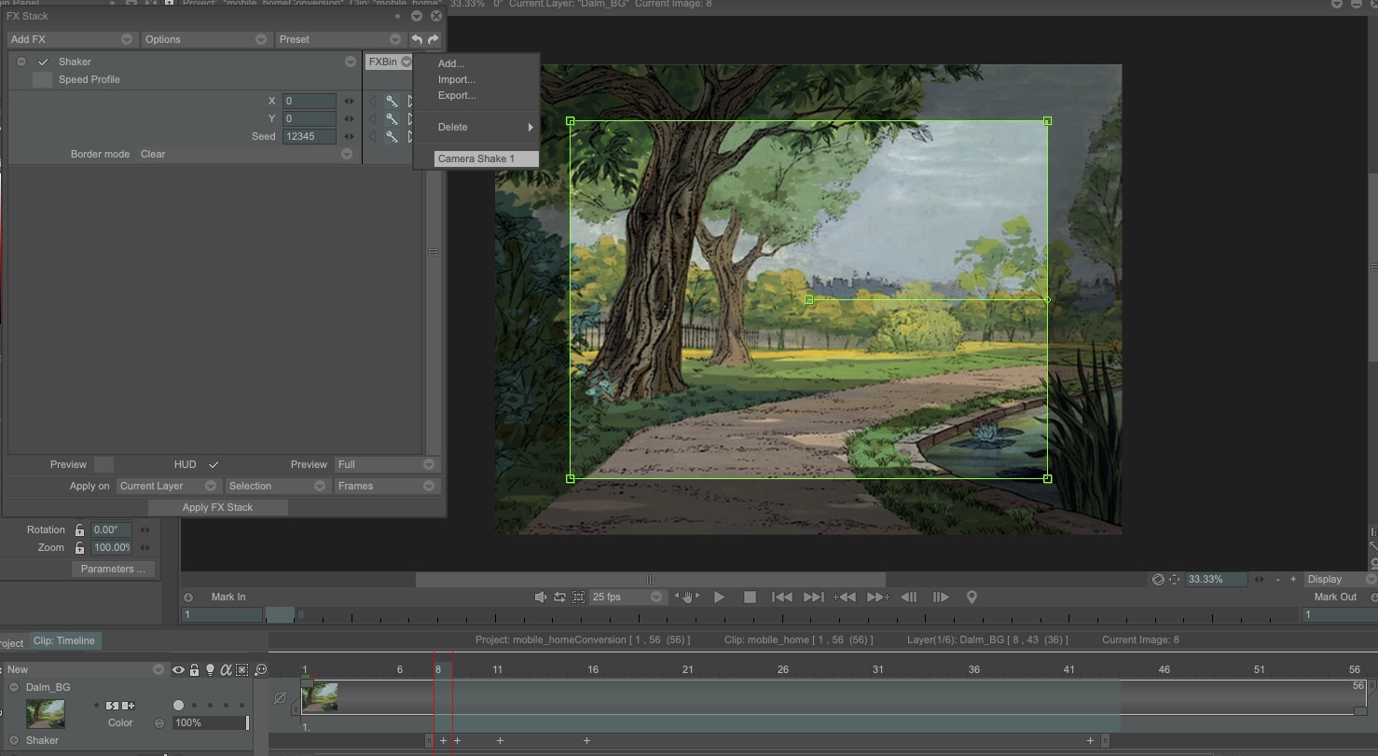Go to previous key for X parameter
Screen dimensions: 1378x756
pos(373,101)
